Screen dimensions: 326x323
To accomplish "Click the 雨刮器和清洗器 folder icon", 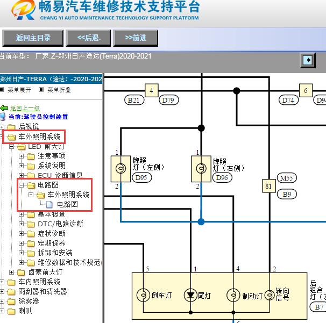I will pos(11,292).
